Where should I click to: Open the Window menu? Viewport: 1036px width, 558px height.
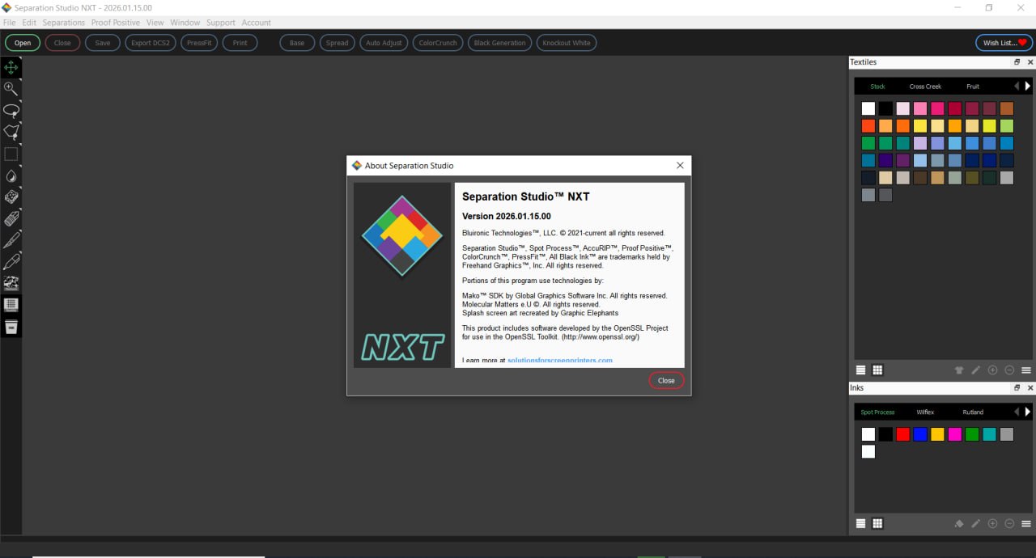[x=185, y=23]
